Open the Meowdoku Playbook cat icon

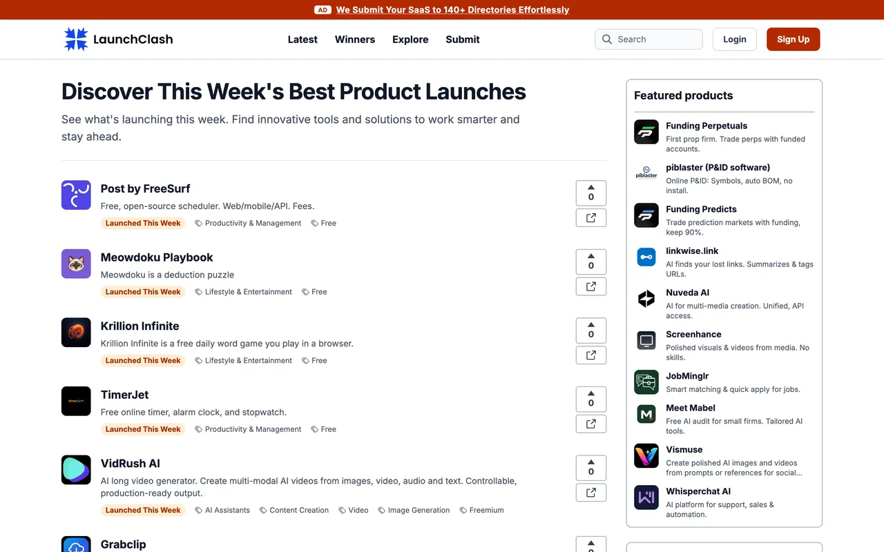tap(76, 264)
